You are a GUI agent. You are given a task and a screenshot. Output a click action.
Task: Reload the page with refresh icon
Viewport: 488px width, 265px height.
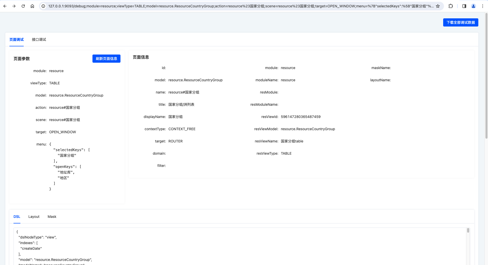tap(23, 6)
